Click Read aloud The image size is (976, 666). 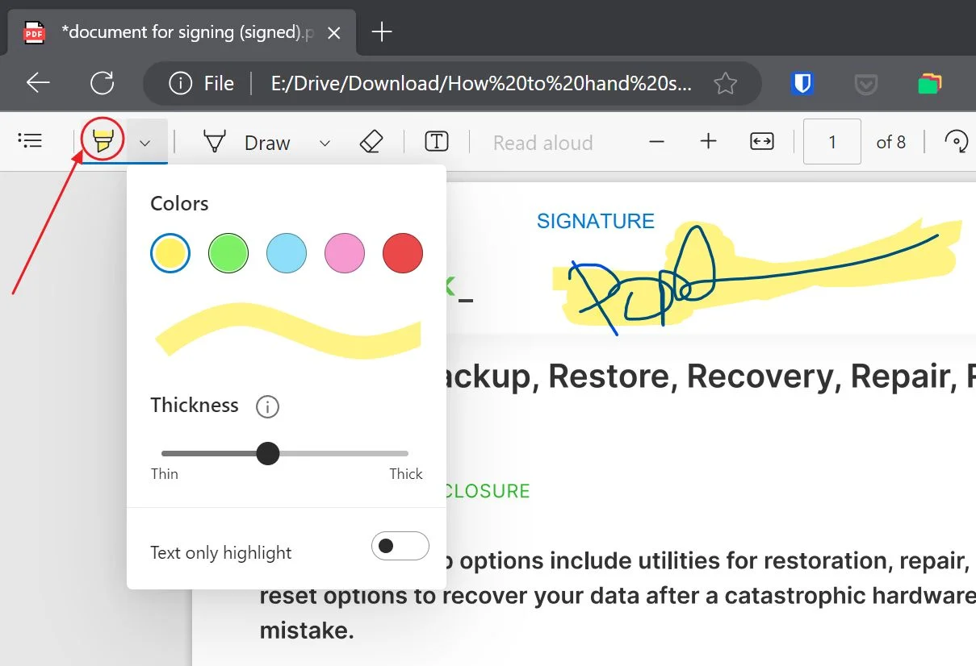pyautogui.click(x=542, y=143)
